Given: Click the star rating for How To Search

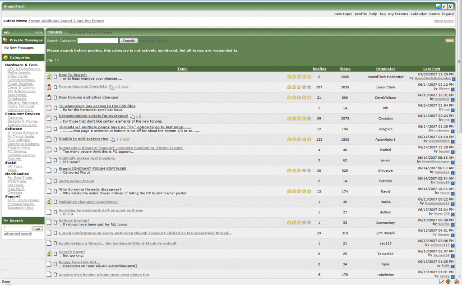Looking at the screenshot, I should pos(299,77).
